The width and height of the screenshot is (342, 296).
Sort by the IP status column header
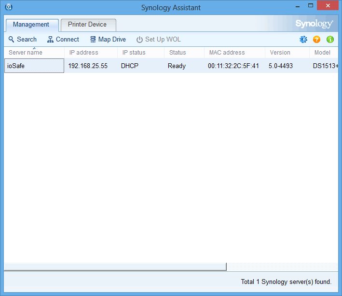click(141, 53)
